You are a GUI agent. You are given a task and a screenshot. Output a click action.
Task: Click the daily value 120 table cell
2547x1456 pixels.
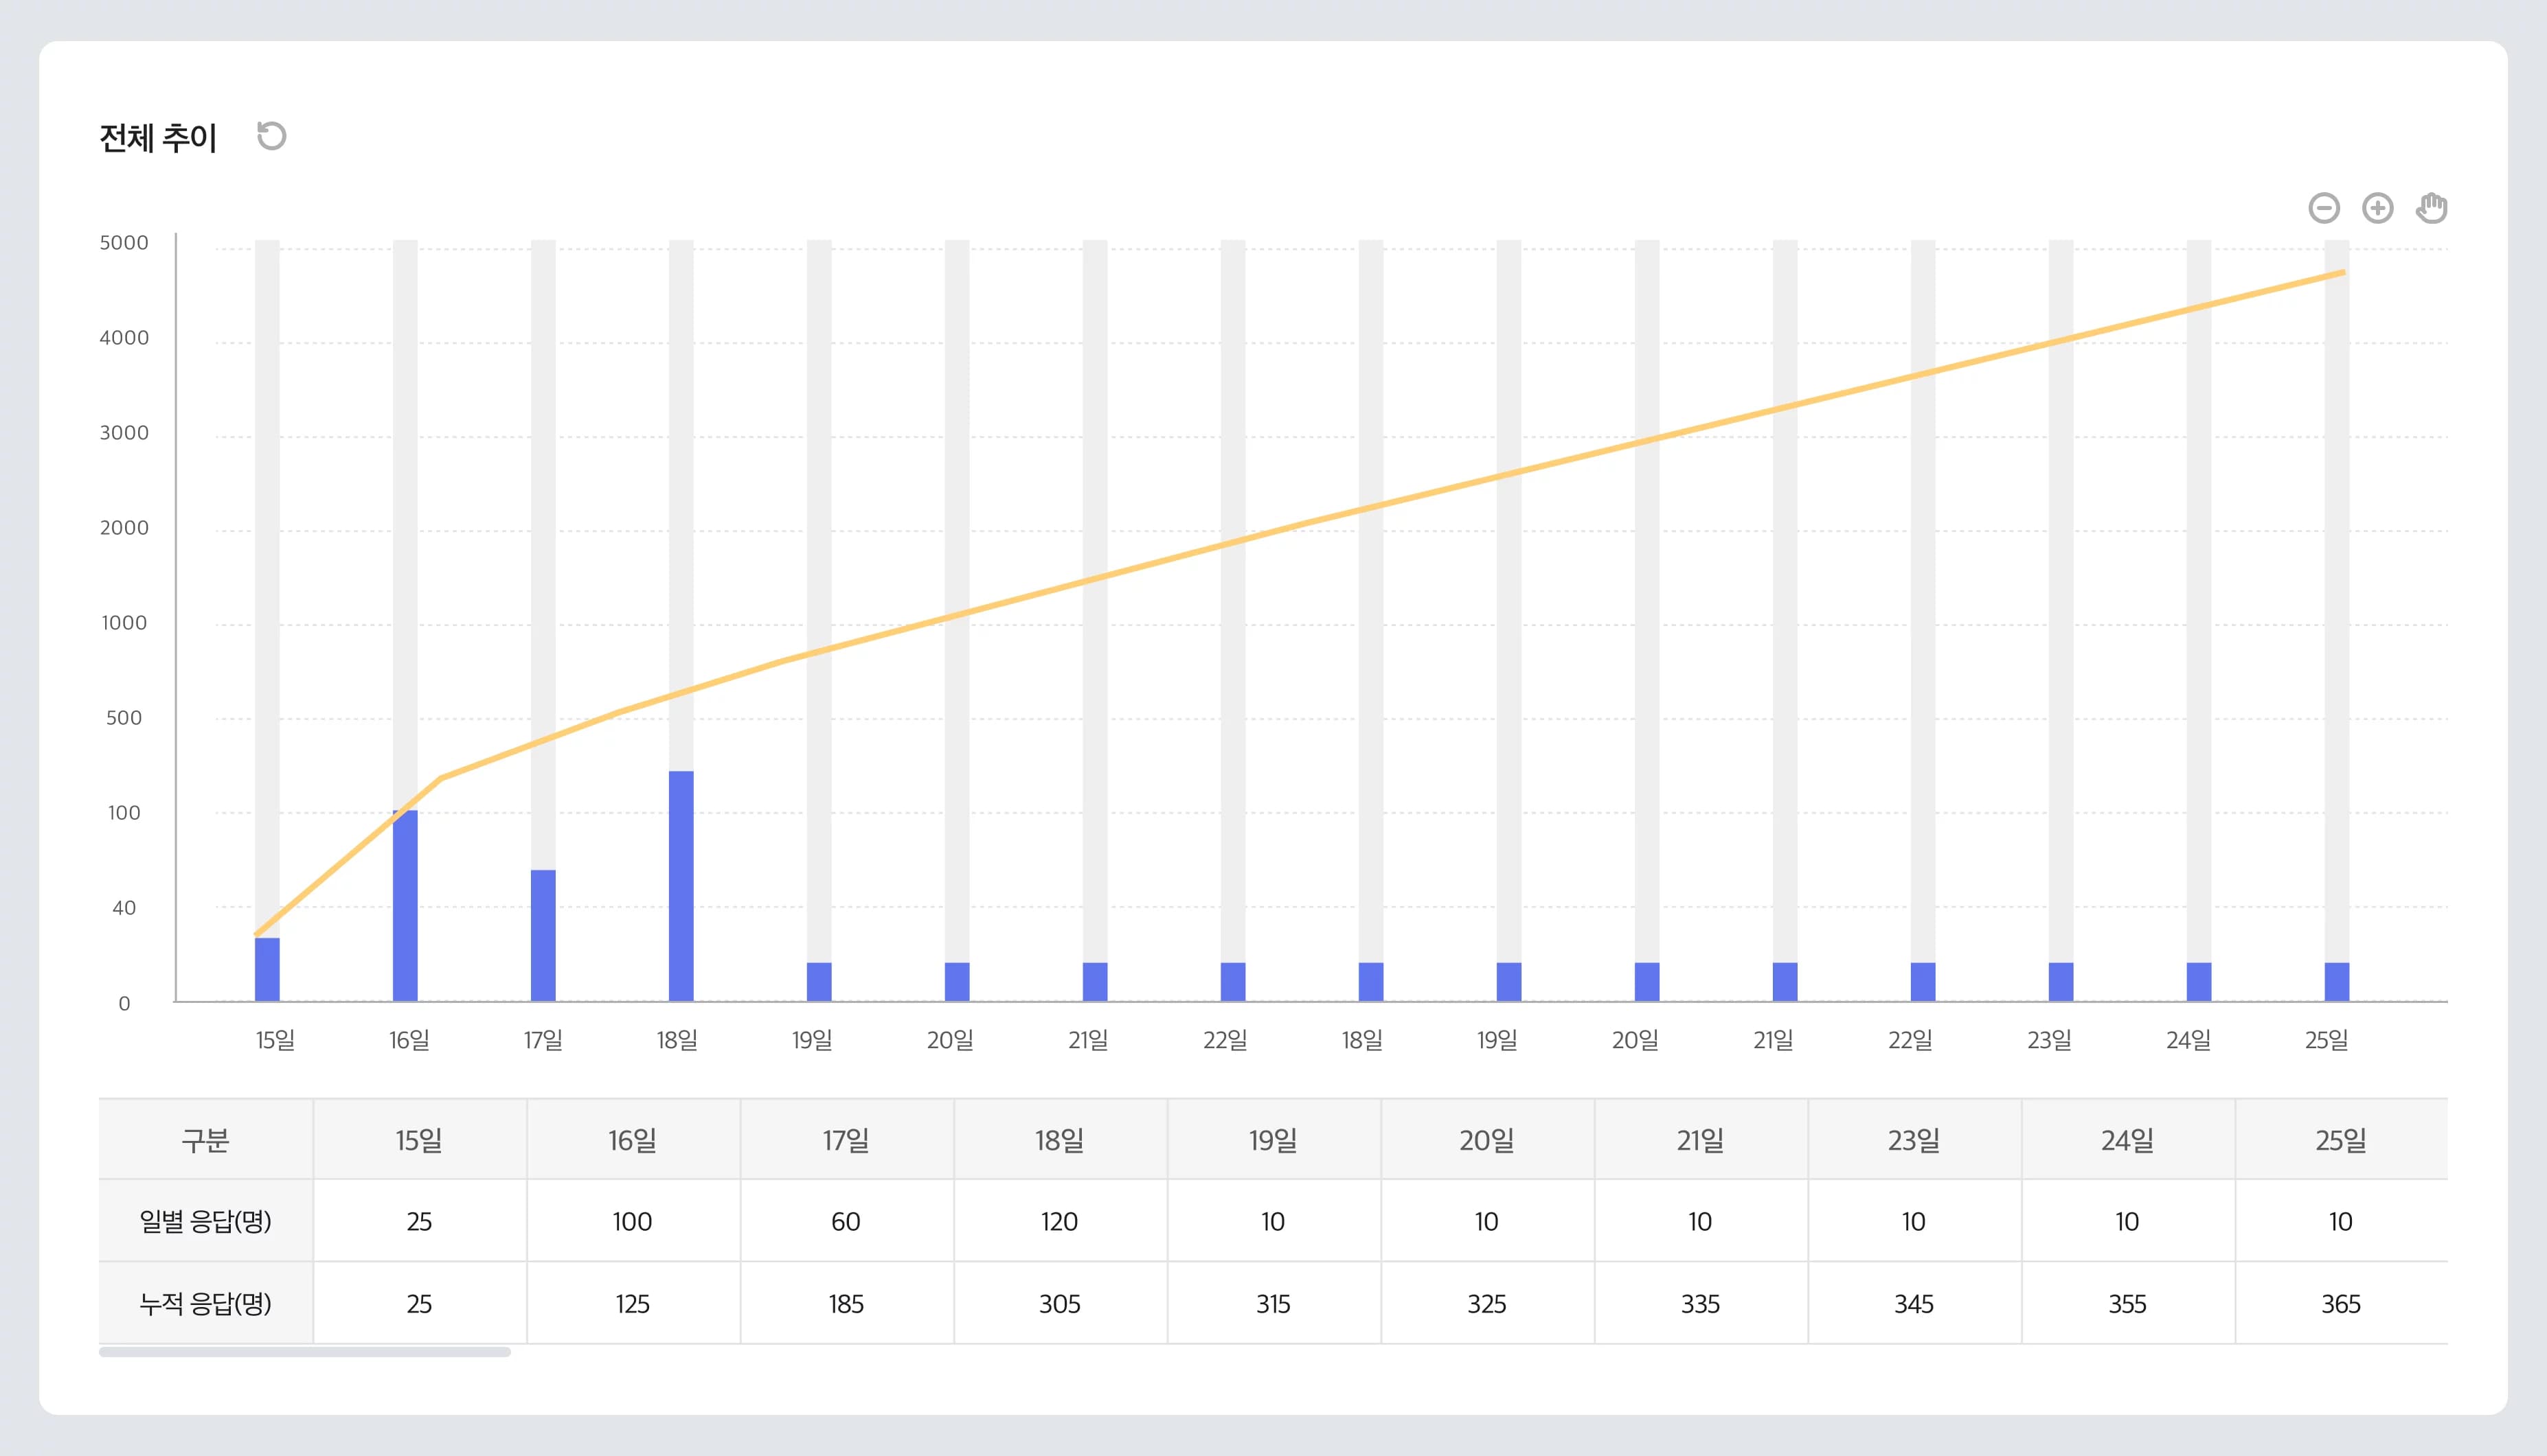(1059, 1221)
